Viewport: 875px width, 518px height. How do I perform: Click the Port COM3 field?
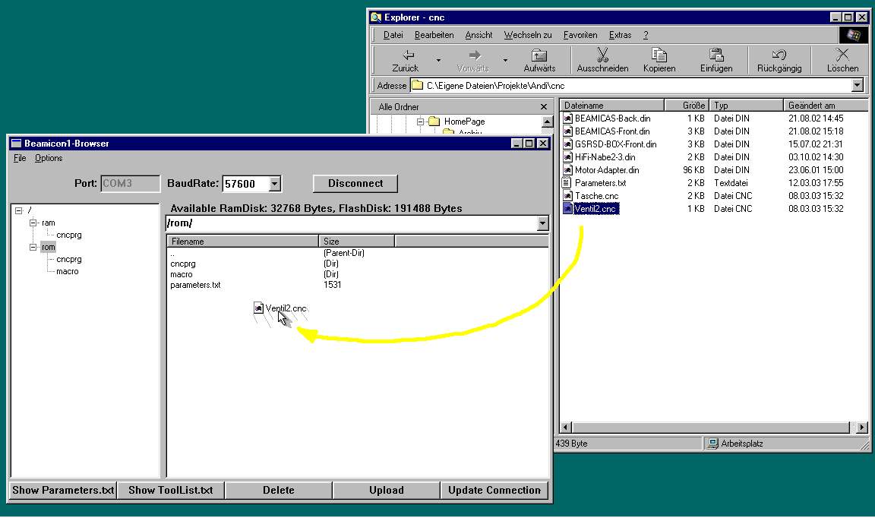130,184
